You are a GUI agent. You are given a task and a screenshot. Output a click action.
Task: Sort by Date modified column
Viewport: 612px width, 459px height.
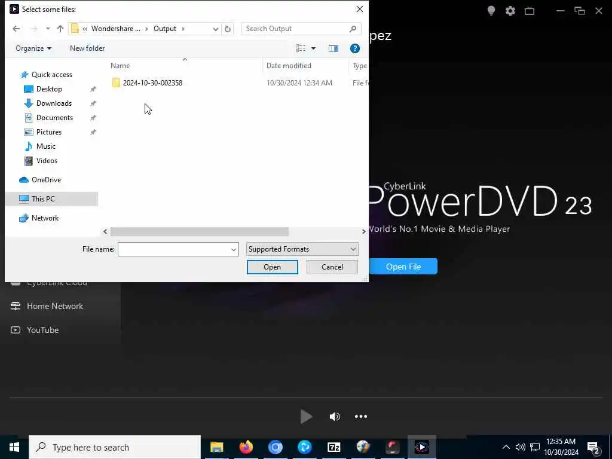[289, 66]
